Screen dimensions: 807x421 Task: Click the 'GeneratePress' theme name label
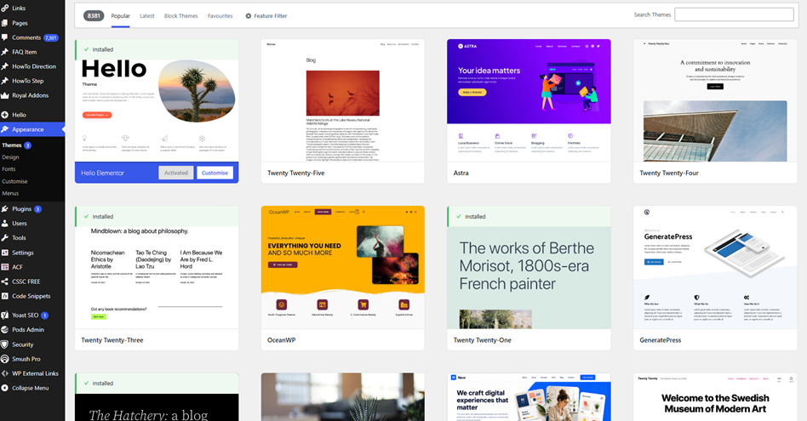coord(661,340)
